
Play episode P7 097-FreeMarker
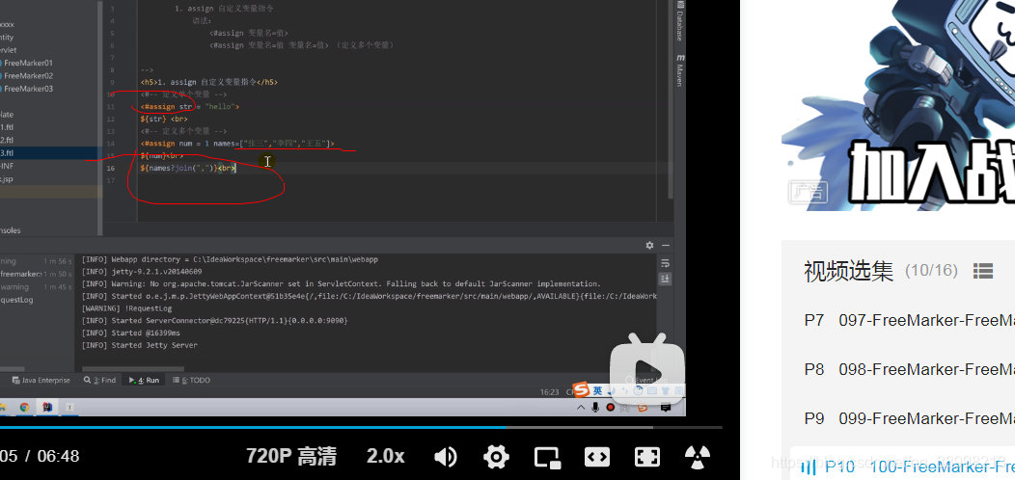coord(909,320)
